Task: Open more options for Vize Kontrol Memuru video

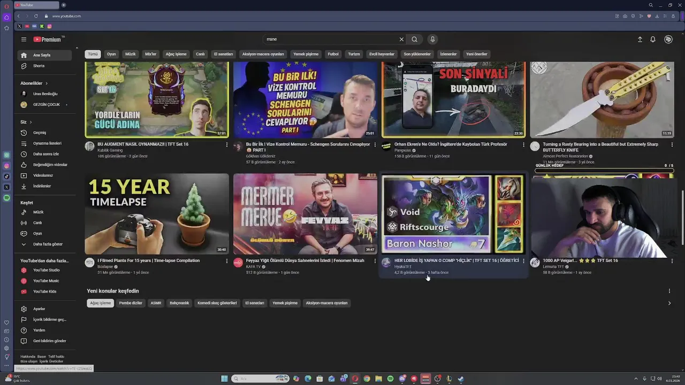Action: coord(375,145)
